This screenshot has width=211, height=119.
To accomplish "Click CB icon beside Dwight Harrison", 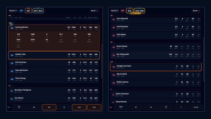I will [x=113, y=67].
